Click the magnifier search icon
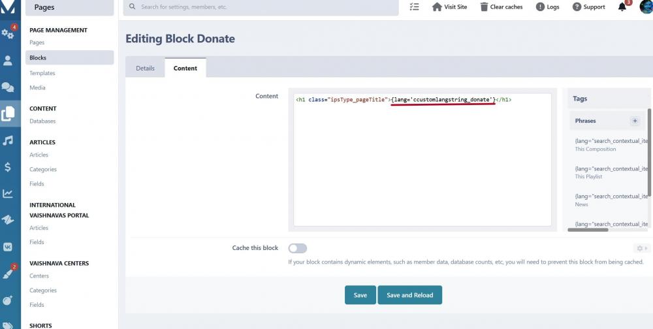653x329 pixels. click(133, 7)
